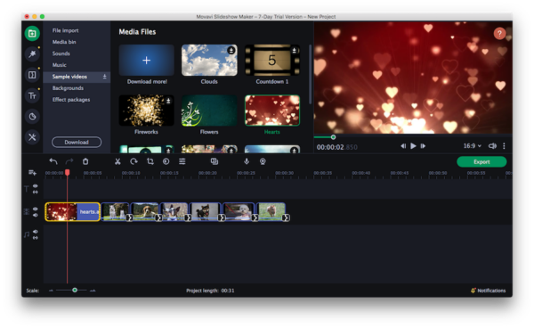Viewport: 534px width, 328px height.
Task: Toggle preview volume speaker icon
Action: pos(492,146)
